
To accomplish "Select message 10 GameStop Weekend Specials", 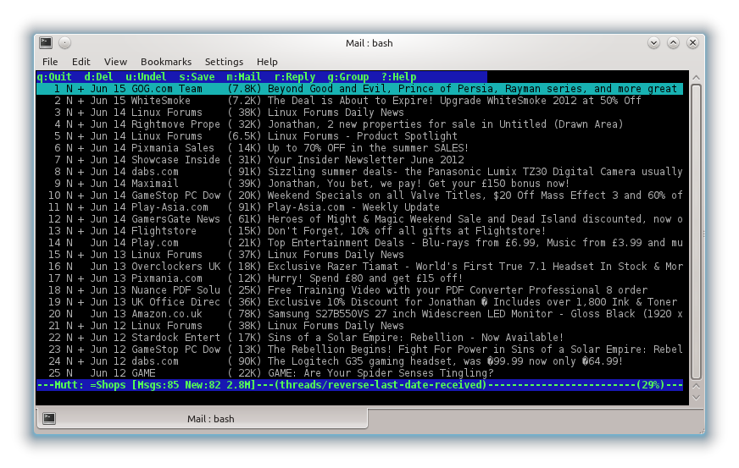I will (x=359, y=195).
